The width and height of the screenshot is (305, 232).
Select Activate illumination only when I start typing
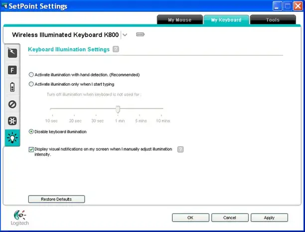click(x=31, y=84)
